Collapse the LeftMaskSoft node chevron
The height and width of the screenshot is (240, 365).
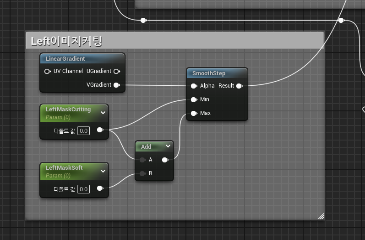[103, 171]
